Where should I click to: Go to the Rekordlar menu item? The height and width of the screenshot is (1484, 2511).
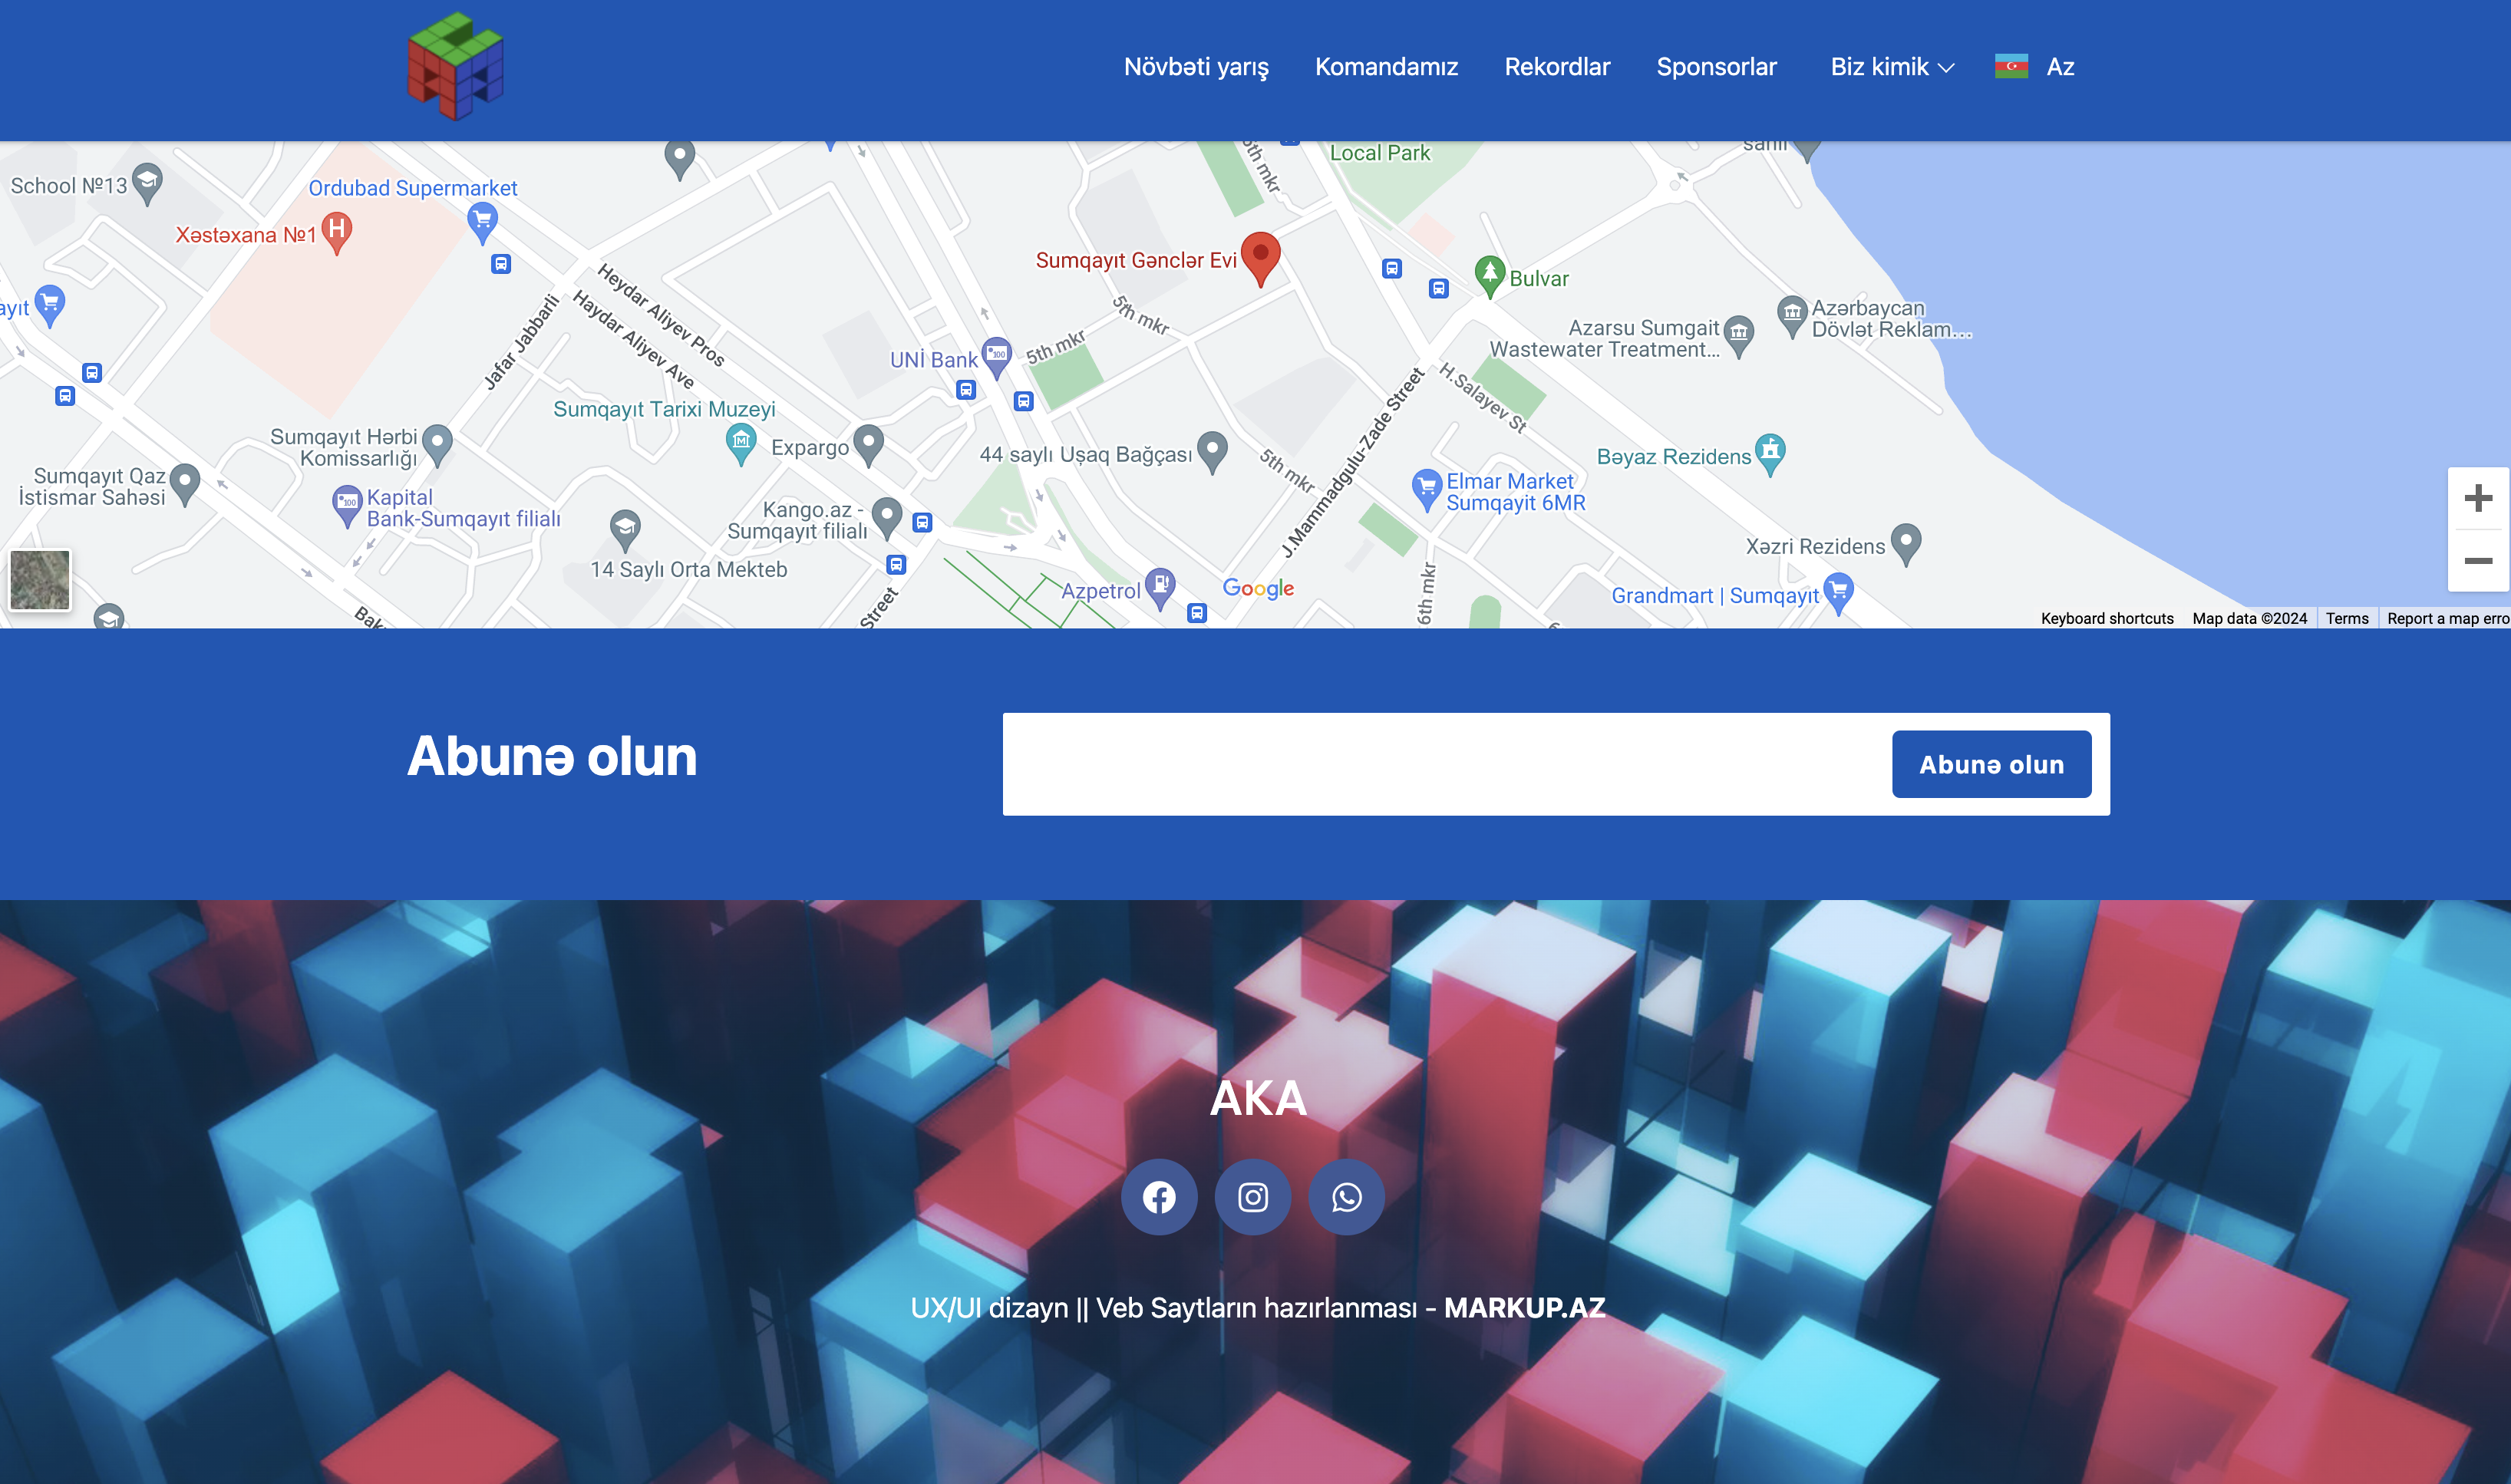1557,67
